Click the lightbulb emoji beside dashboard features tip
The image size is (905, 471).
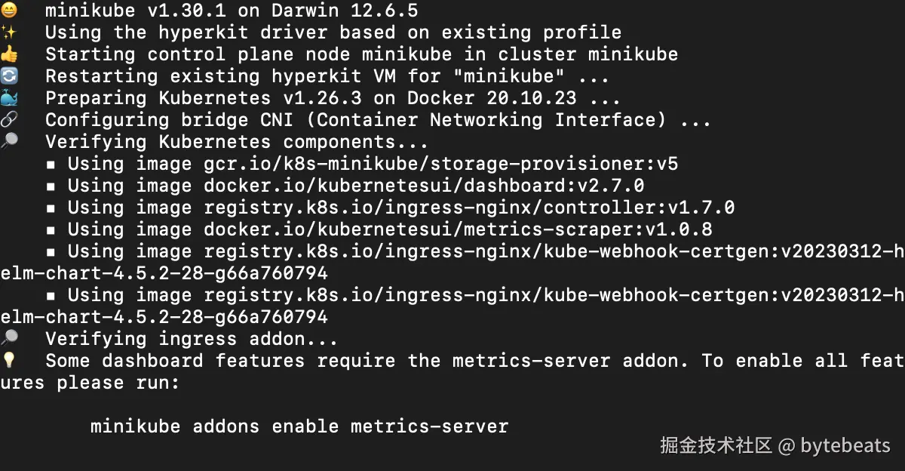tap(8, 360)
